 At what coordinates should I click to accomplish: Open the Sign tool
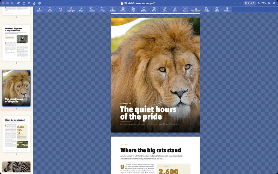(x=133, y=10)
